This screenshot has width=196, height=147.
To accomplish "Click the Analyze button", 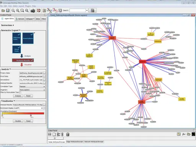I will 18,96.
